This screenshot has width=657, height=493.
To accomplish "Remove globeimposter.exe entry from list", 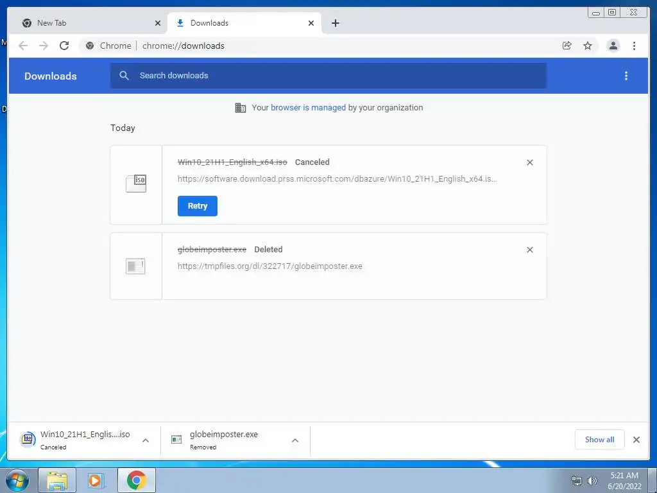I will point(529,250).
